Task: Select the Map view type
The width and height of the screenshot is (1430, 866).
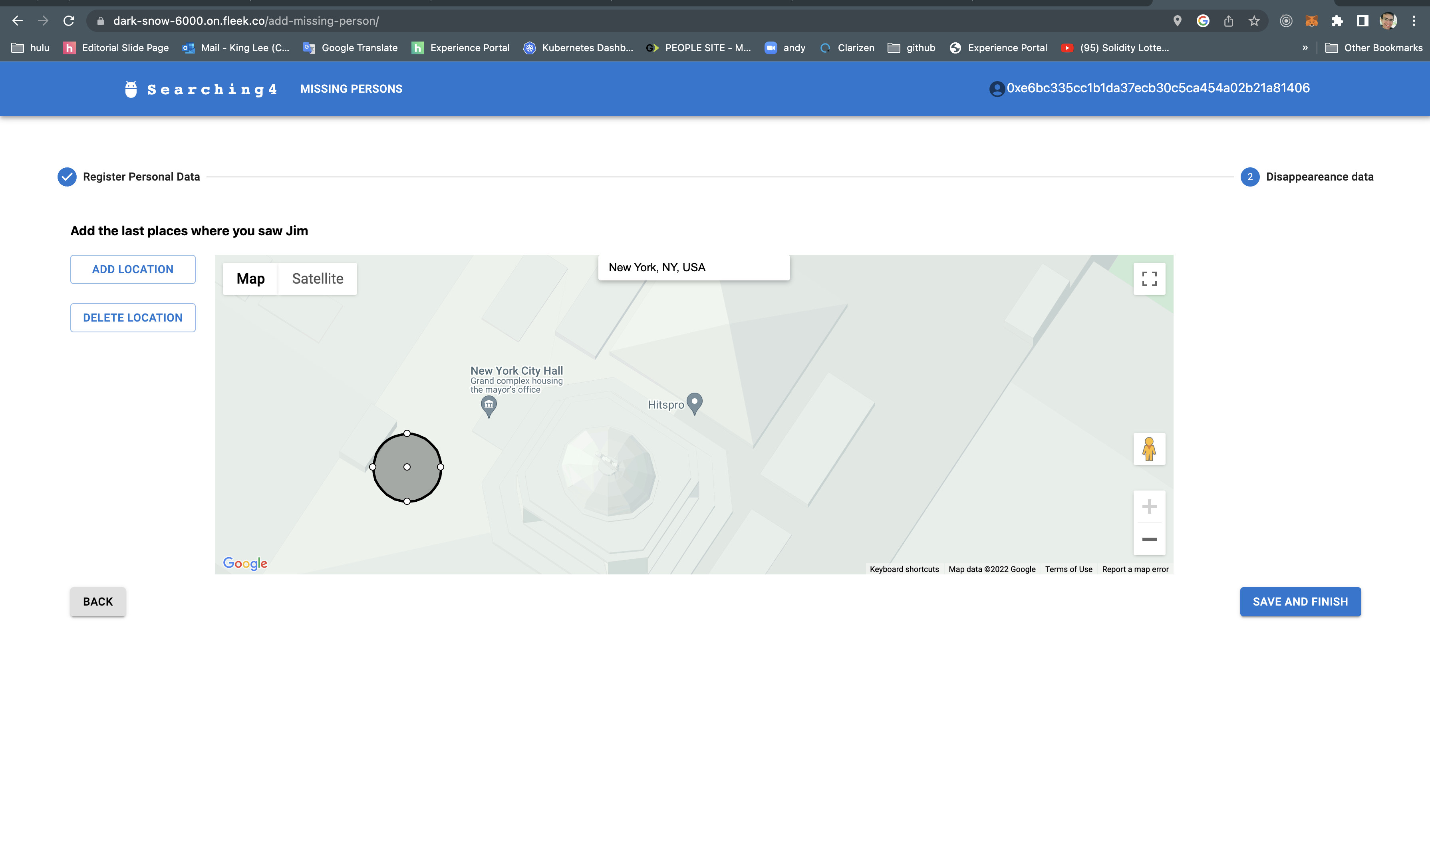Action: click(x=250, y=278)
